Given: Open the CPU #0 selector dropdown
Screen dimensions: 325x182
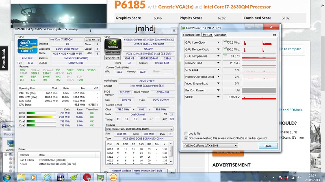Looking at the screenshot, I should click(93, 40).
